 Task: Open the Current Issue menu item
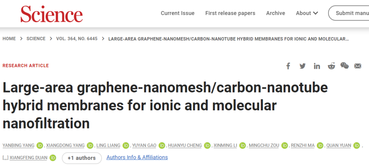tap(178, 13)
